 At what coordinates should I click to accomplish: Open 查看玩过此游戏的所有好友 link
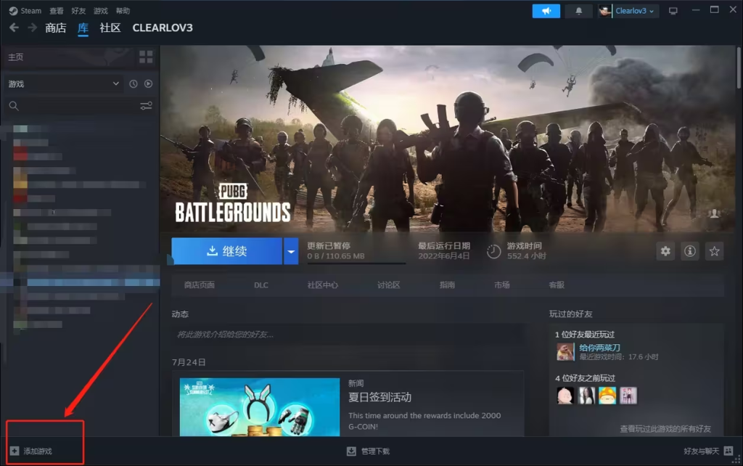665,429
